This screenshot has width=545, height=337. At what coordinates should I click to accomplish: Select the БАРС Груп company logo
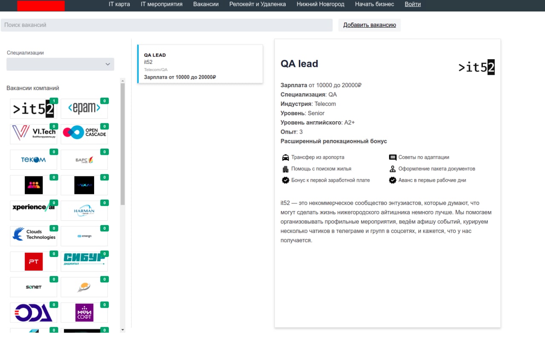(84, 160)
